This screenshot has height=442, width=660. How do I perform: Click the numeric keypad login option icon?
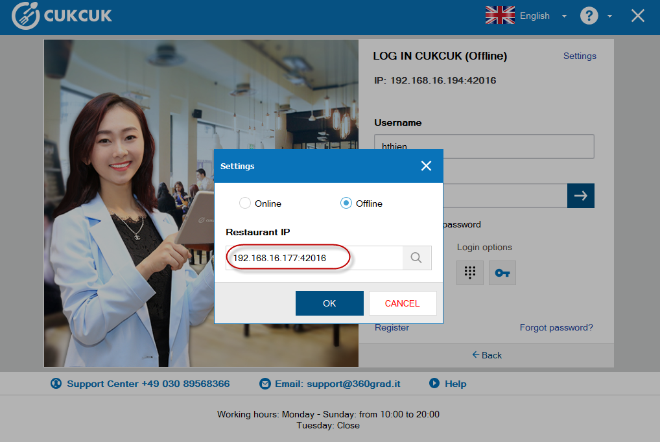coord(470,272)
